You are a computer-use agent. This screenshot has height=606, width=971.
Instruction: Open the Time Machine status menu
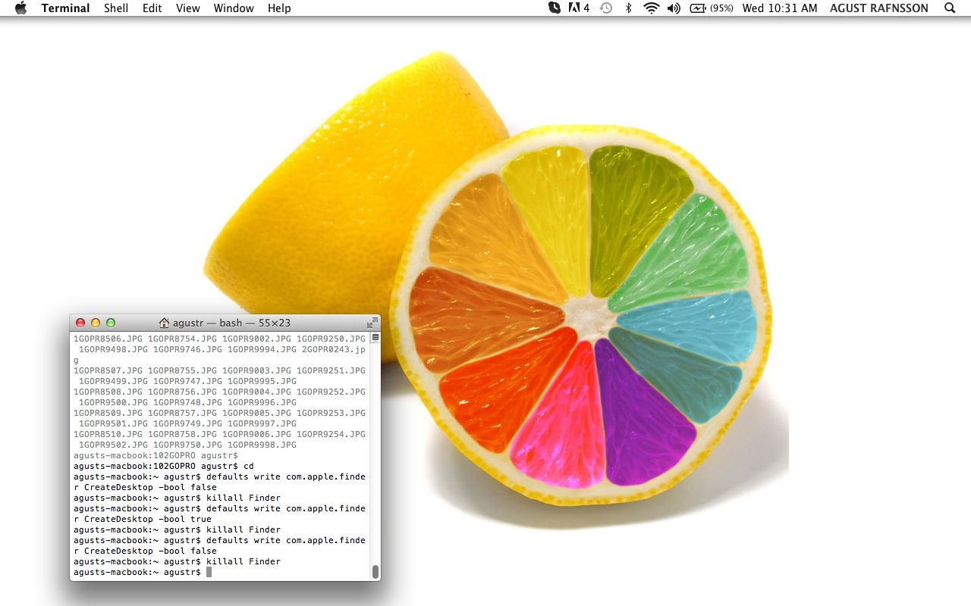[x=605, y=8]
